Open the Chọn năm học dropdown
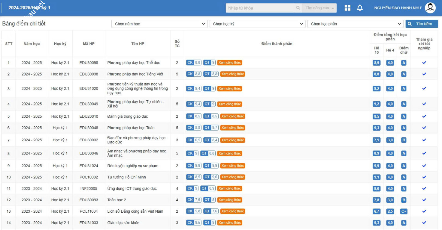The width and height of the screenshot is (442, 230). click(159, 24)
